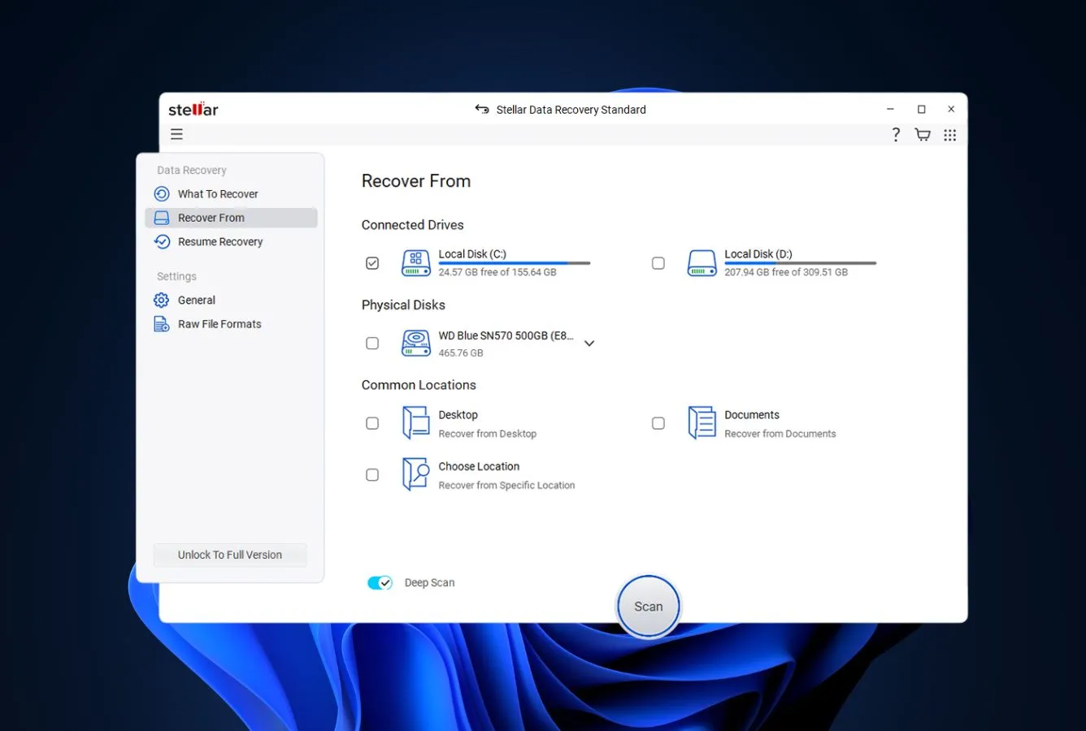Click the Local Disk (C:) usage bar

(x=515, y=263)
